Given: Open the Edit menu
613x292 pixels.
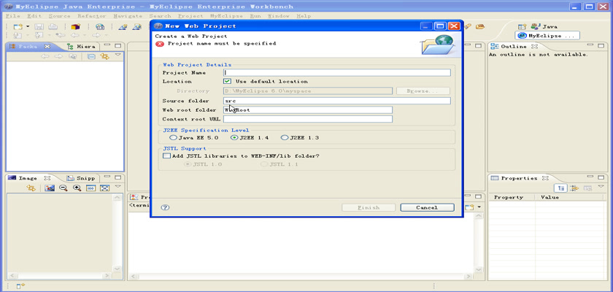Looking at the screenshot, I should click(x=34, y=16).
